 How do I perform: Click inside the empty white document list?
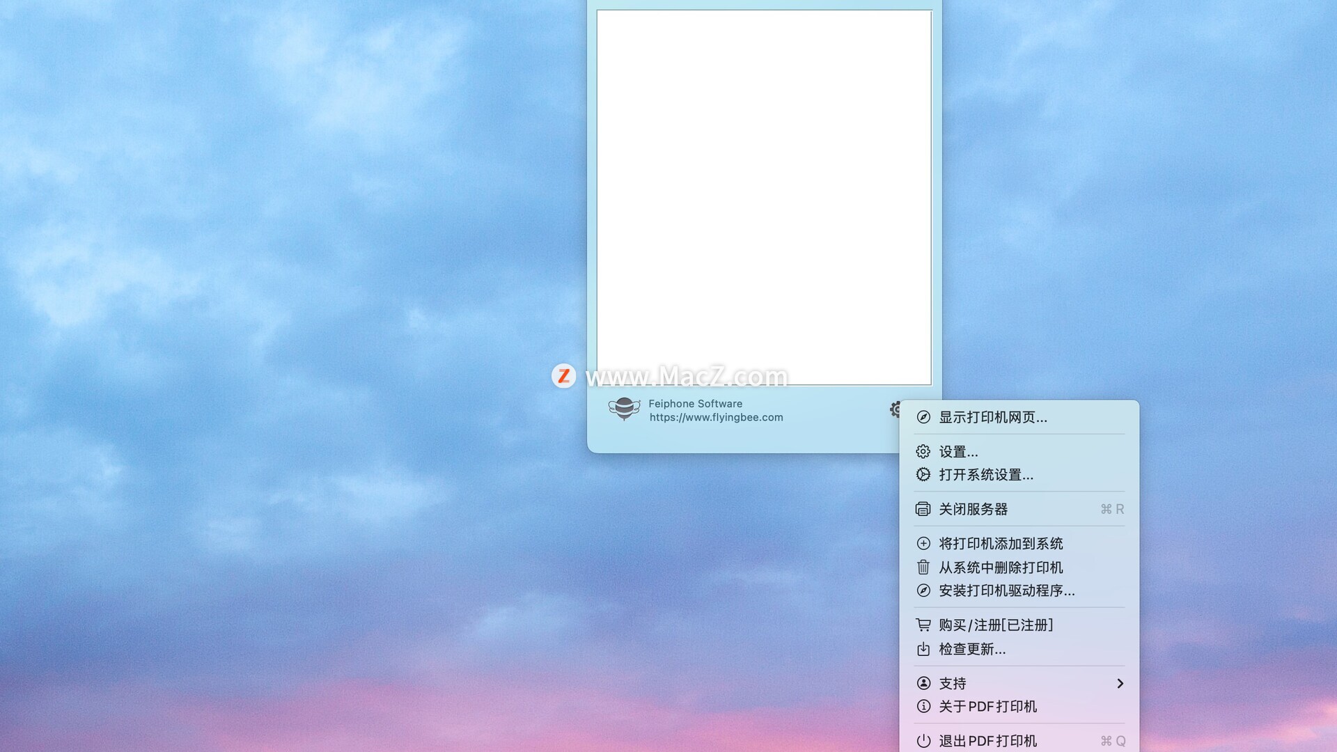(x=764, y=195)
